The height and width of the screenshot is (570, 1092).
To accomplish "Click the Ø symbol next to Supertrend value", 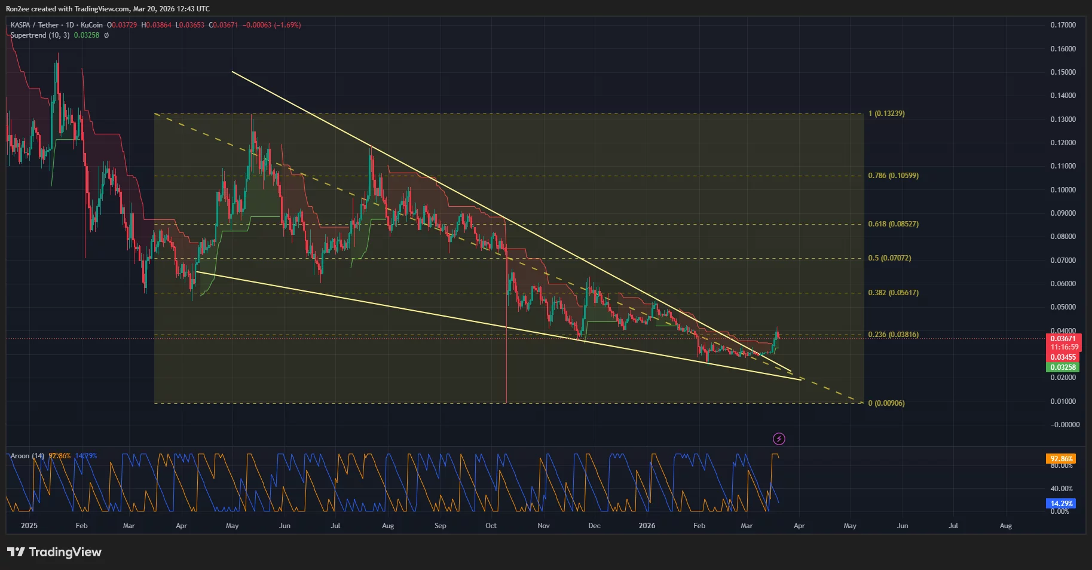I will coord(106,35).
